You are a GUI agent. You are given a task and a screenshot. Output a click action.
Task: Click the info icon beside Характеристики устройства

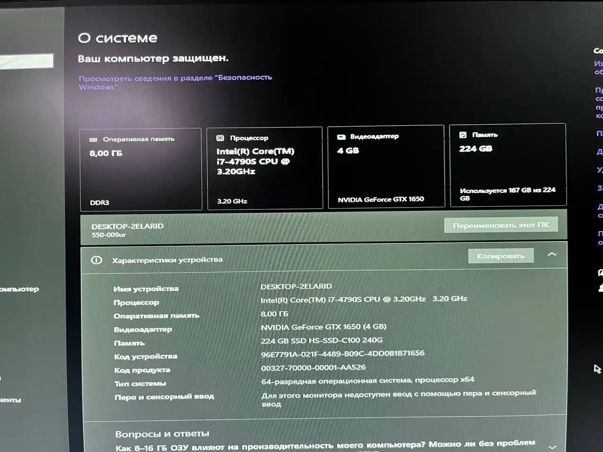tap(97, 259)
